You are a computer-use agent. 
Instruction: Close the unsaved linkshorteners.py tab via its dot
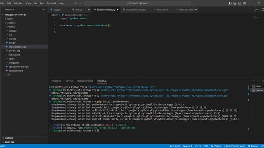coord(118,9)
